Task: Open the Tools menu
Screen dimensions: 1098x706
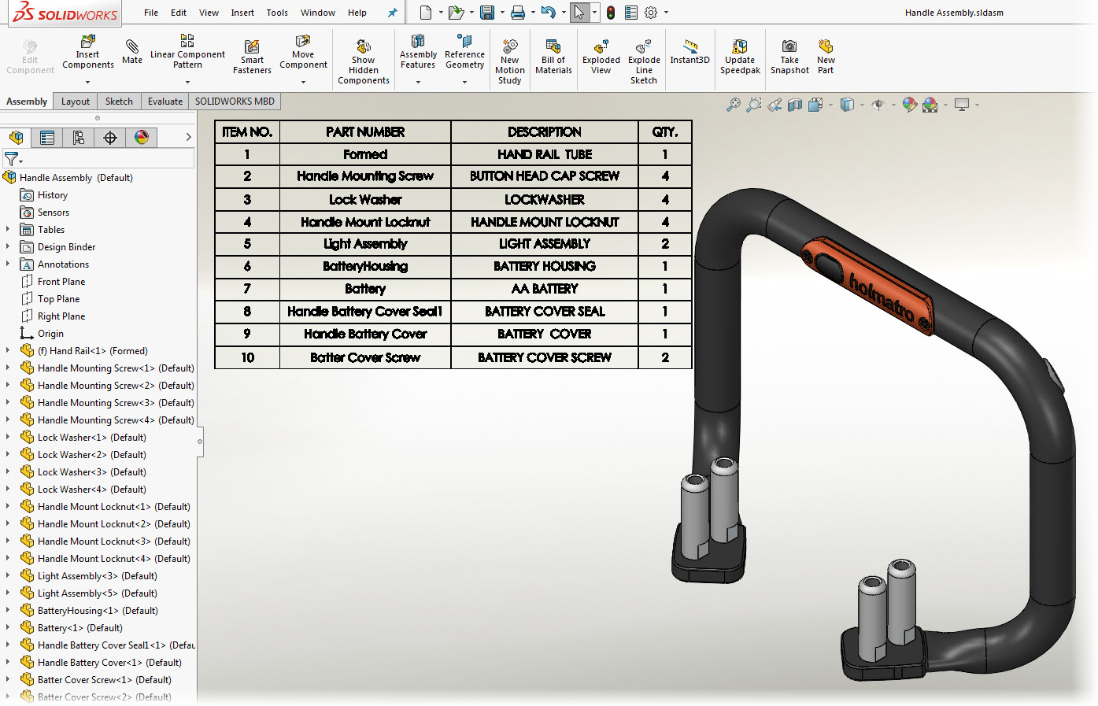Action: tap(277, 13)
